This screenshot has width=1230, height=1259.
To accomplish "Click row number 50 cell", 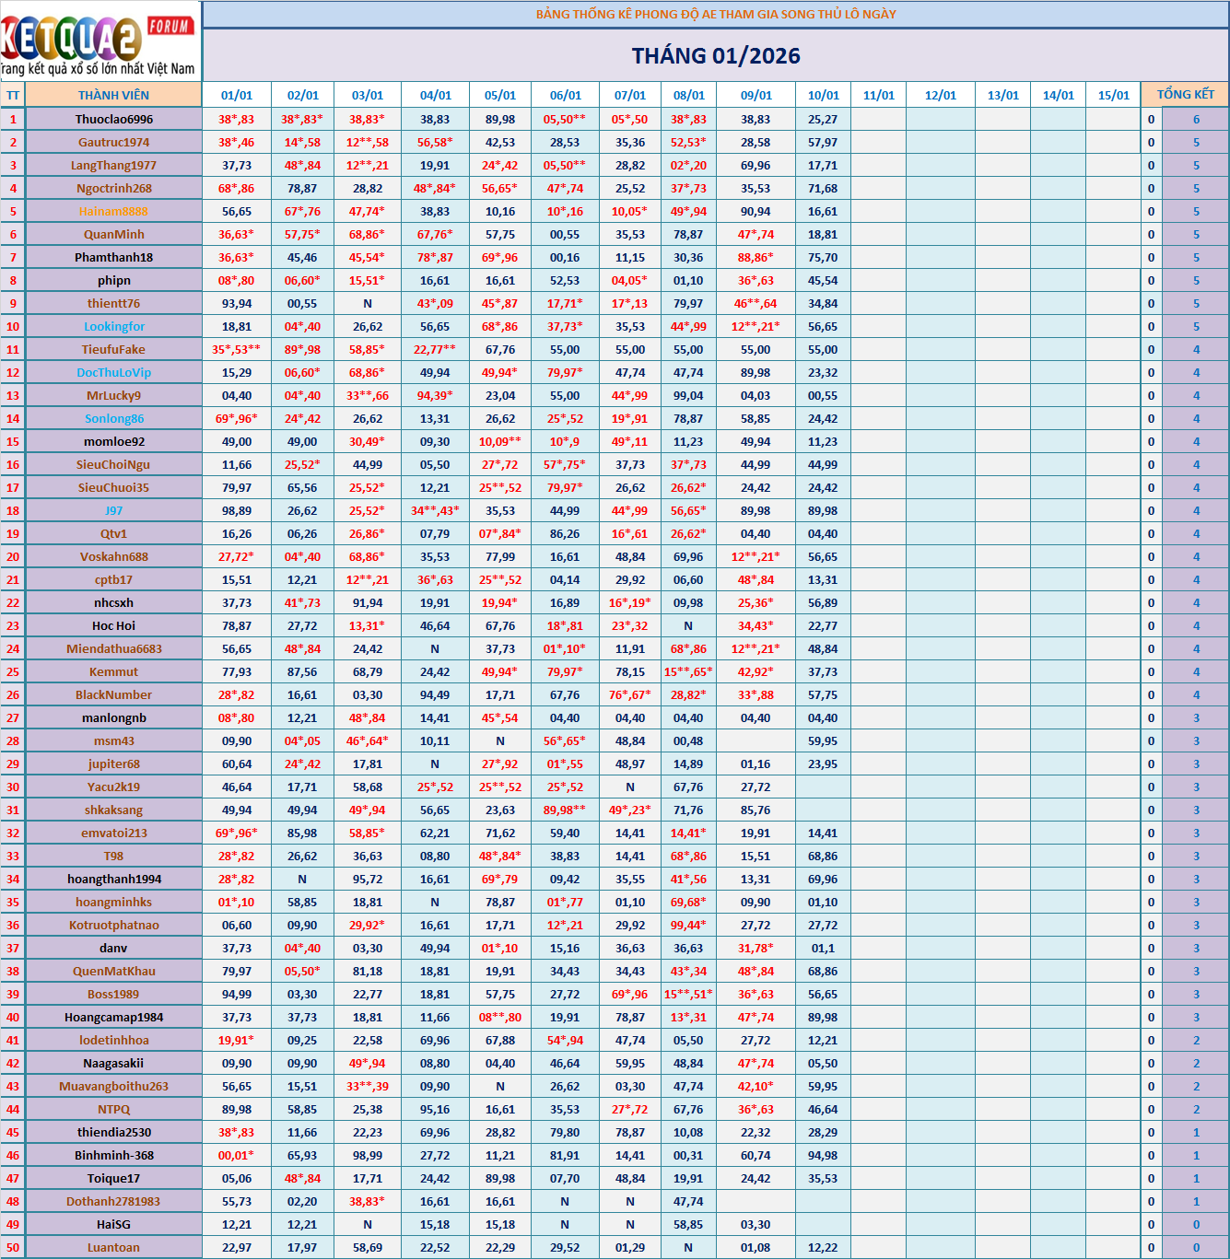I will 13,1247.
